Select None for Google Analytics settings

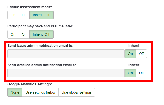(x=15, y=92)
